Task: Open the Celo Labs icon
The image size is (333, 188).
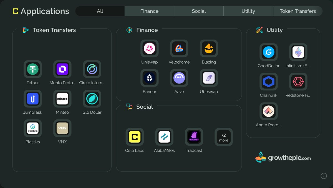Action: (135, 137)
